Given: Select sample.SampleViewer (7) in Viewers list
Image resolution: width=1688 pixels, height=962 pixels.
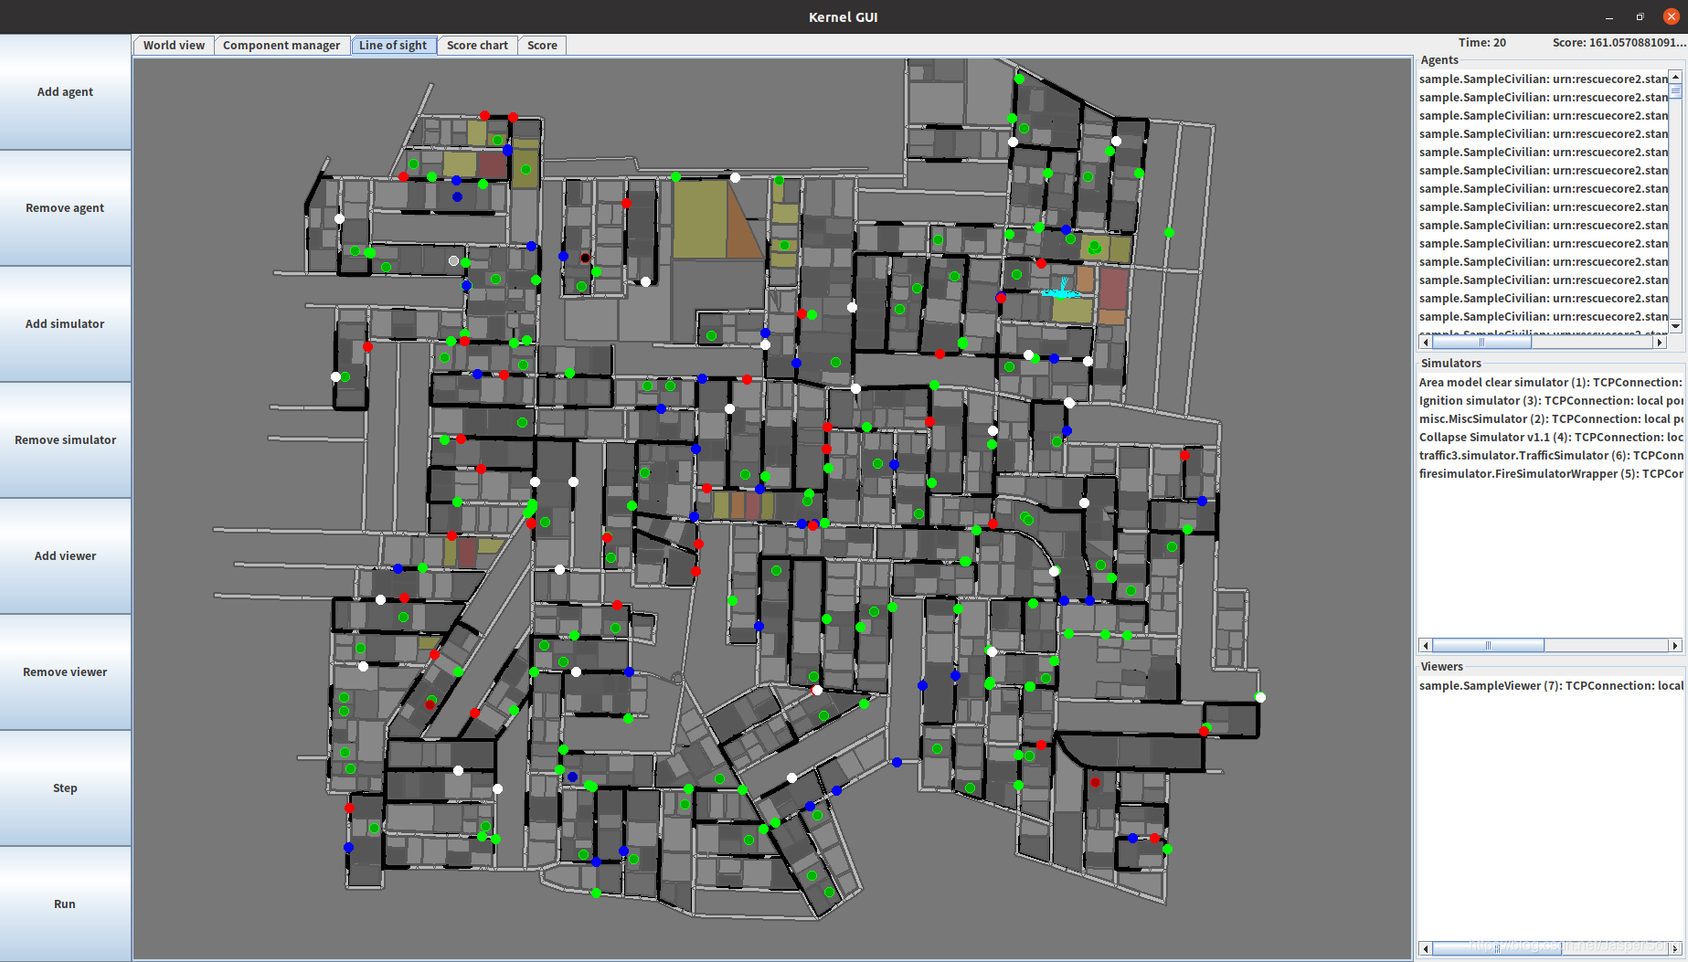Looking at the screenshot, I should pos(1550,686).
